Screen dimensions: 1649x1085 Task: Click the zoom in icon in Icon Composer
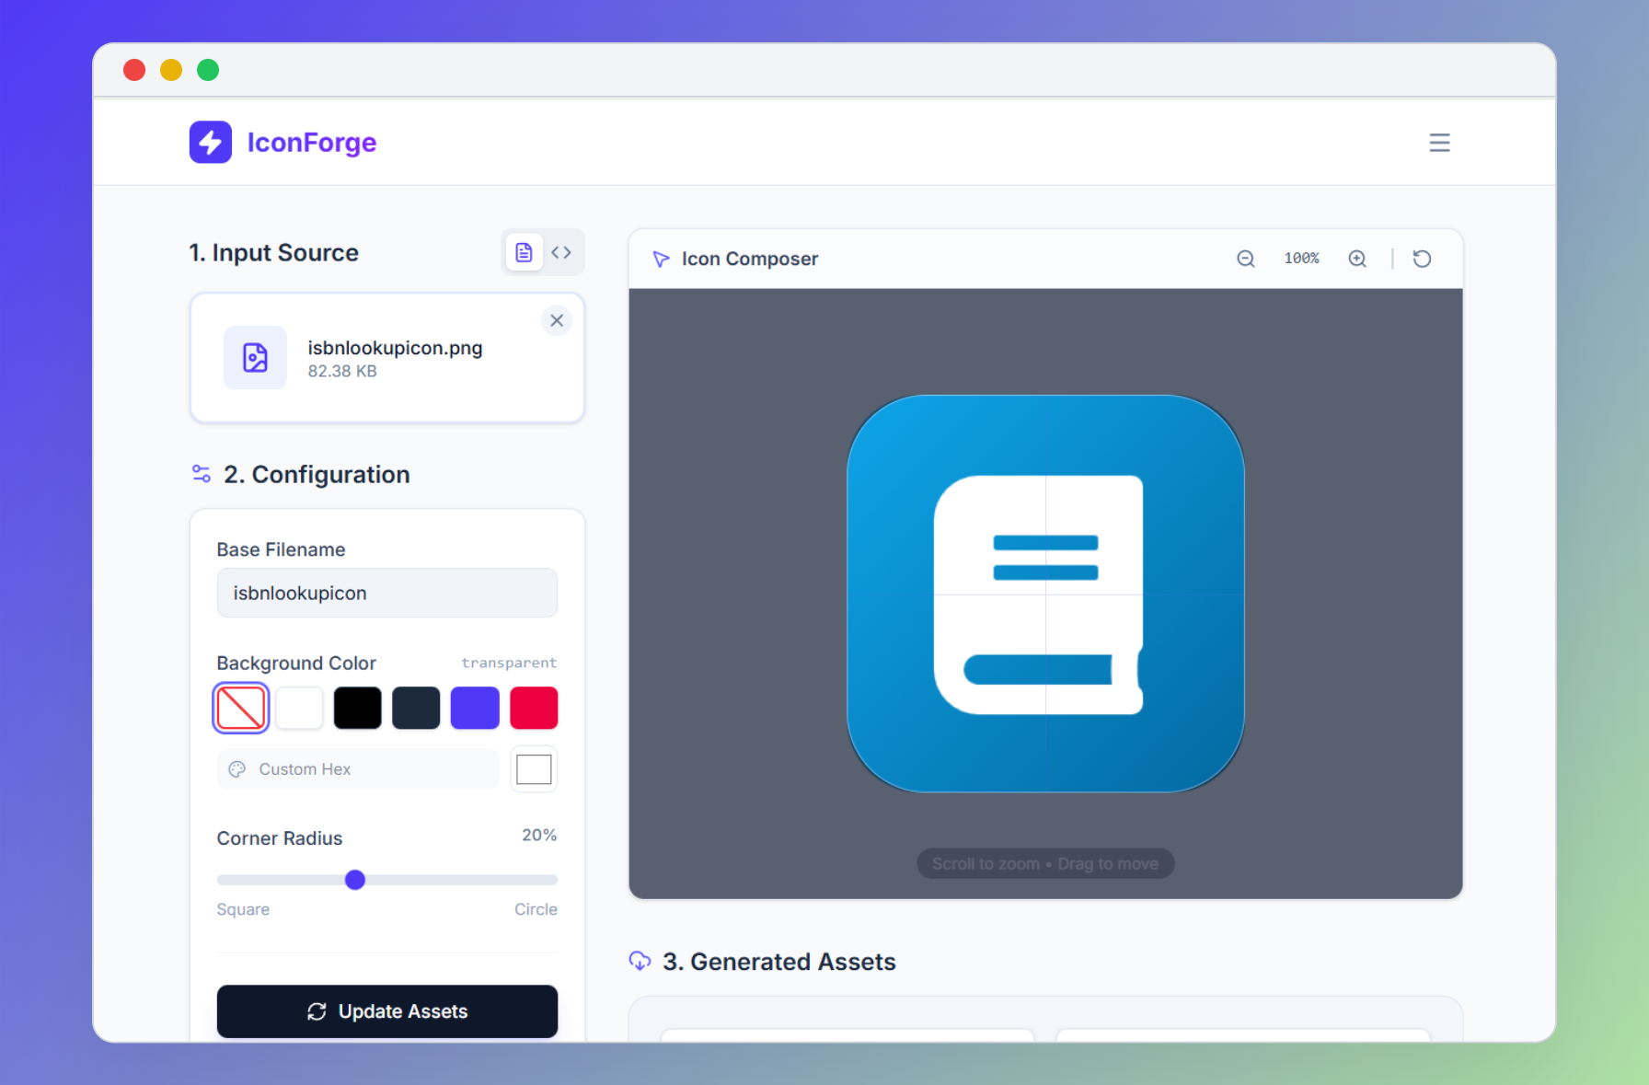[1357, 259]
